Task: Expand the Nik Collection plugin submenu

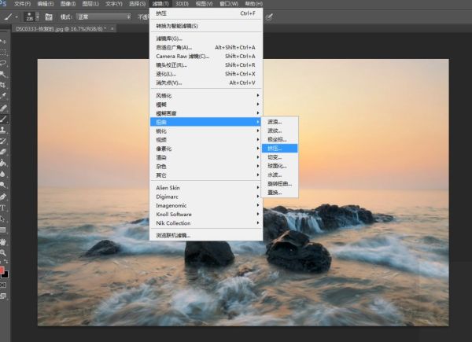Action: tap(206, 223)
